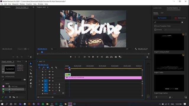This screenshot has width=189, height=106.
Task: Export frame with the camera icon
Action: click(x=116, y=57)
